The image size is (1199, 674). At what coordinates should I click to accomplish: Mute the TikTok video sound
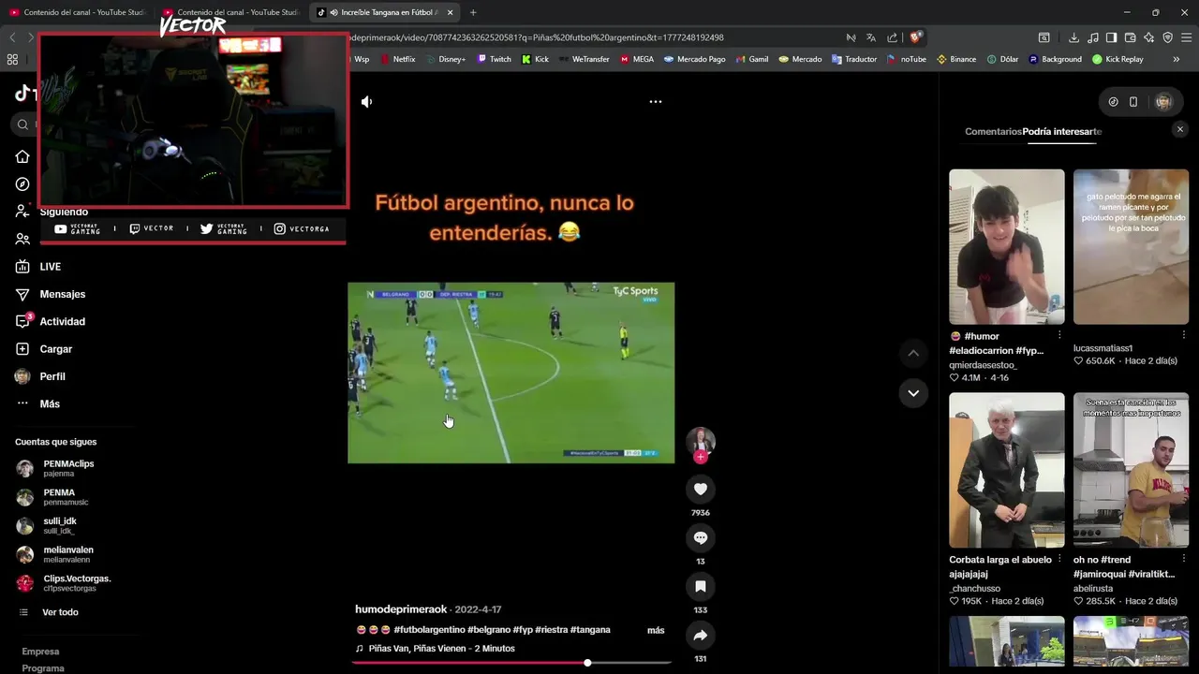pyautogui.click(x=367, y=101)
